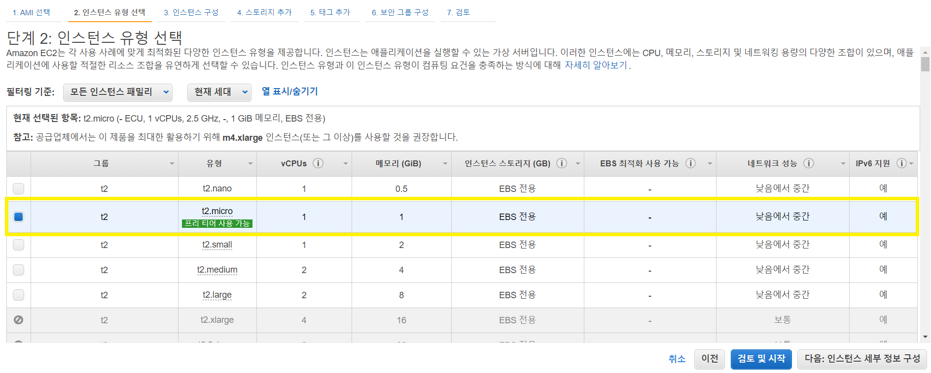
Task: Open sort arrow in 인스턴스 스토리지 column
Action: 578,164
